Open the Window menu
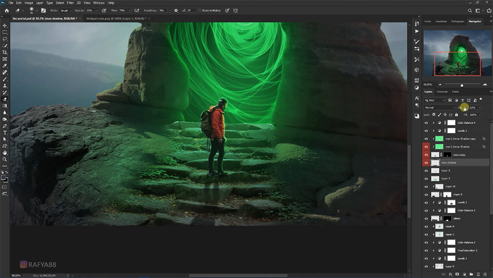Viewport: 493px width, 278px height. point(99,3)
